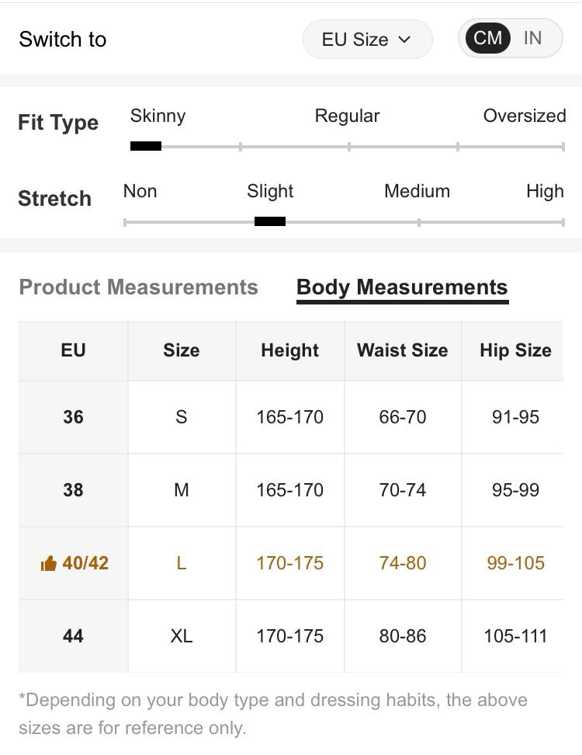Click the EU column header
Image resolution: width=582 pixels, height=755 pixels.
pyautogui.click(x=73, y=350)
